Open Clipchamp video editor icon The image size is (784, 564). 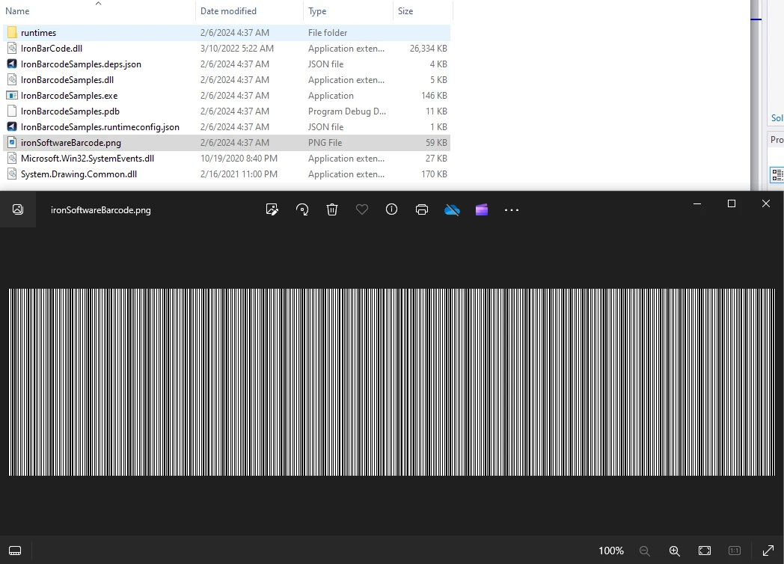pos(482,210)
